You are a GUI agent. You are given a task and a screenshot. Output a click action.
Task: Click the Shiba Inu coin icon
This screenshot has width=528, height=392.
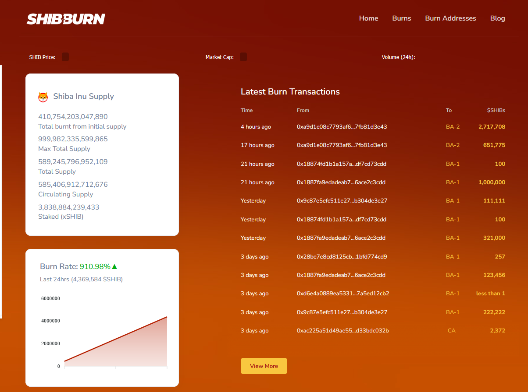pos(43,97)
